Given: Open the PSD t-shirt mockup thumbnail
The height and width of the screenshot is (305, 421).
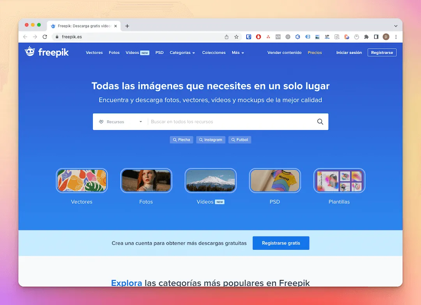Looking at the screenshot, I should [275, 180].
